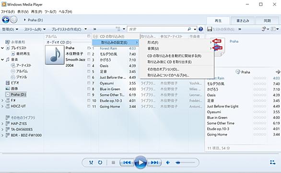
Task: Switch to the 書き込み tab
Action: pyautogui.click(x=243, y=21)
